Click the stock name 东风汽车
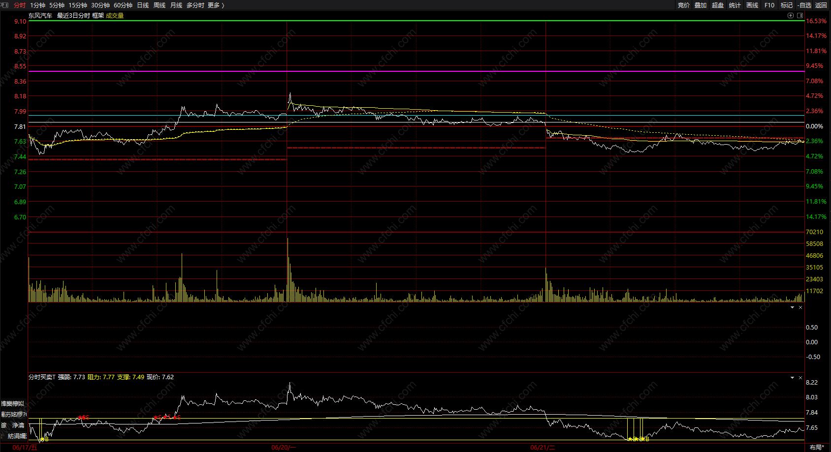 (x=40, y=16)
